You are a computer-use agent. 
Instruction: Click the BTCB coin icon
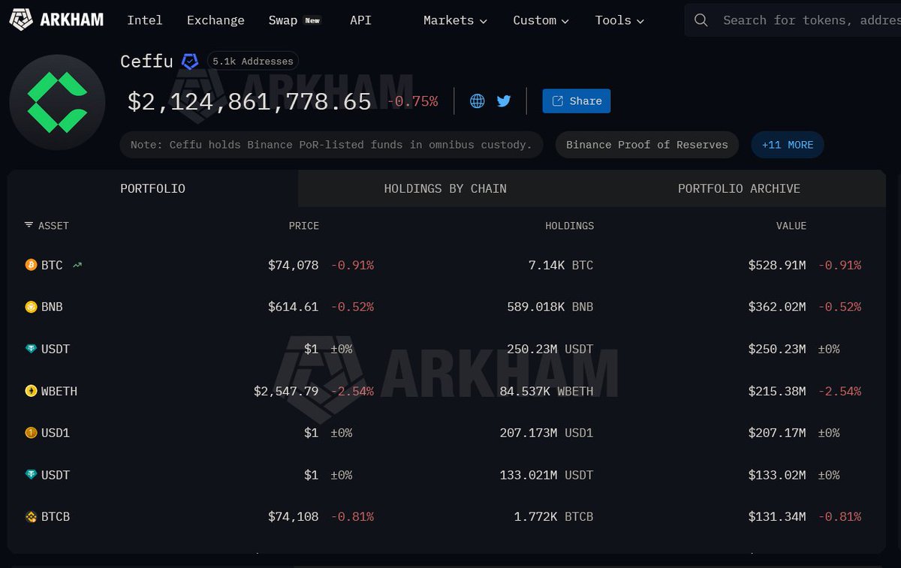click(x=31, y=517)
